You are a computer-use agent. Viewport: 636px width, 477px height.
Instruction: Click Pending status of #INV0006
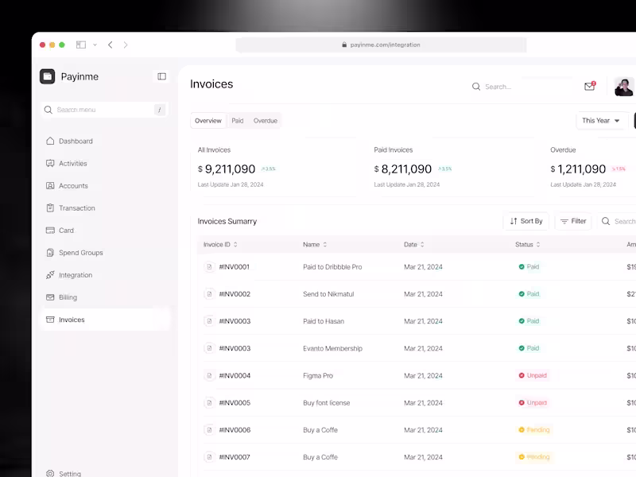(534, 430)
